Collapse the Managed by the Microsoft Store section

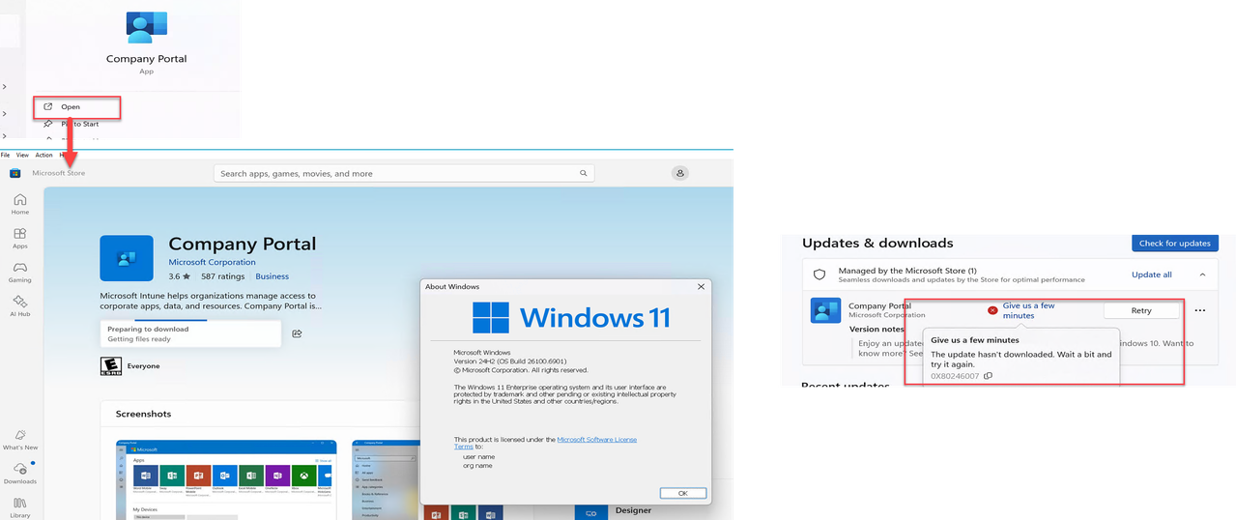(1203, 274)
